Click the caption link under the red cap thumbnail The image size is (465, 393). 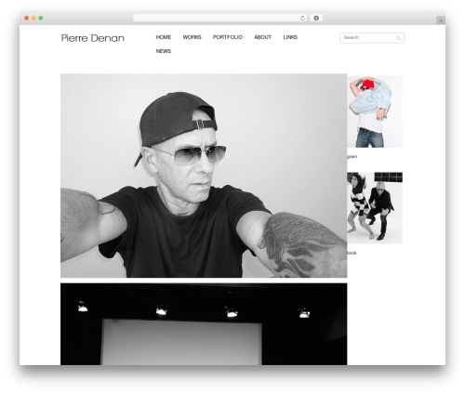point(352,157)
